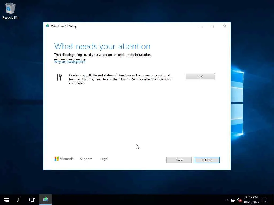Click OK to acknowledge the optional features warning
Viewport: 274px width, 205px height.
click(200, 76)
